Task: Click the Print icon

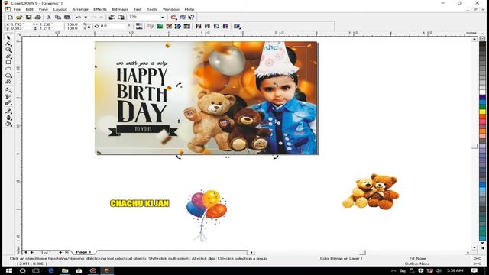Action: click(37, 17)
